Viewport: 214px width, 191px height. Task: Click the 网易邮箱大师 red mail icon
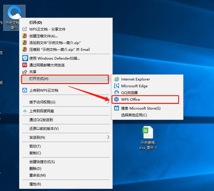[x=25, y=65]
